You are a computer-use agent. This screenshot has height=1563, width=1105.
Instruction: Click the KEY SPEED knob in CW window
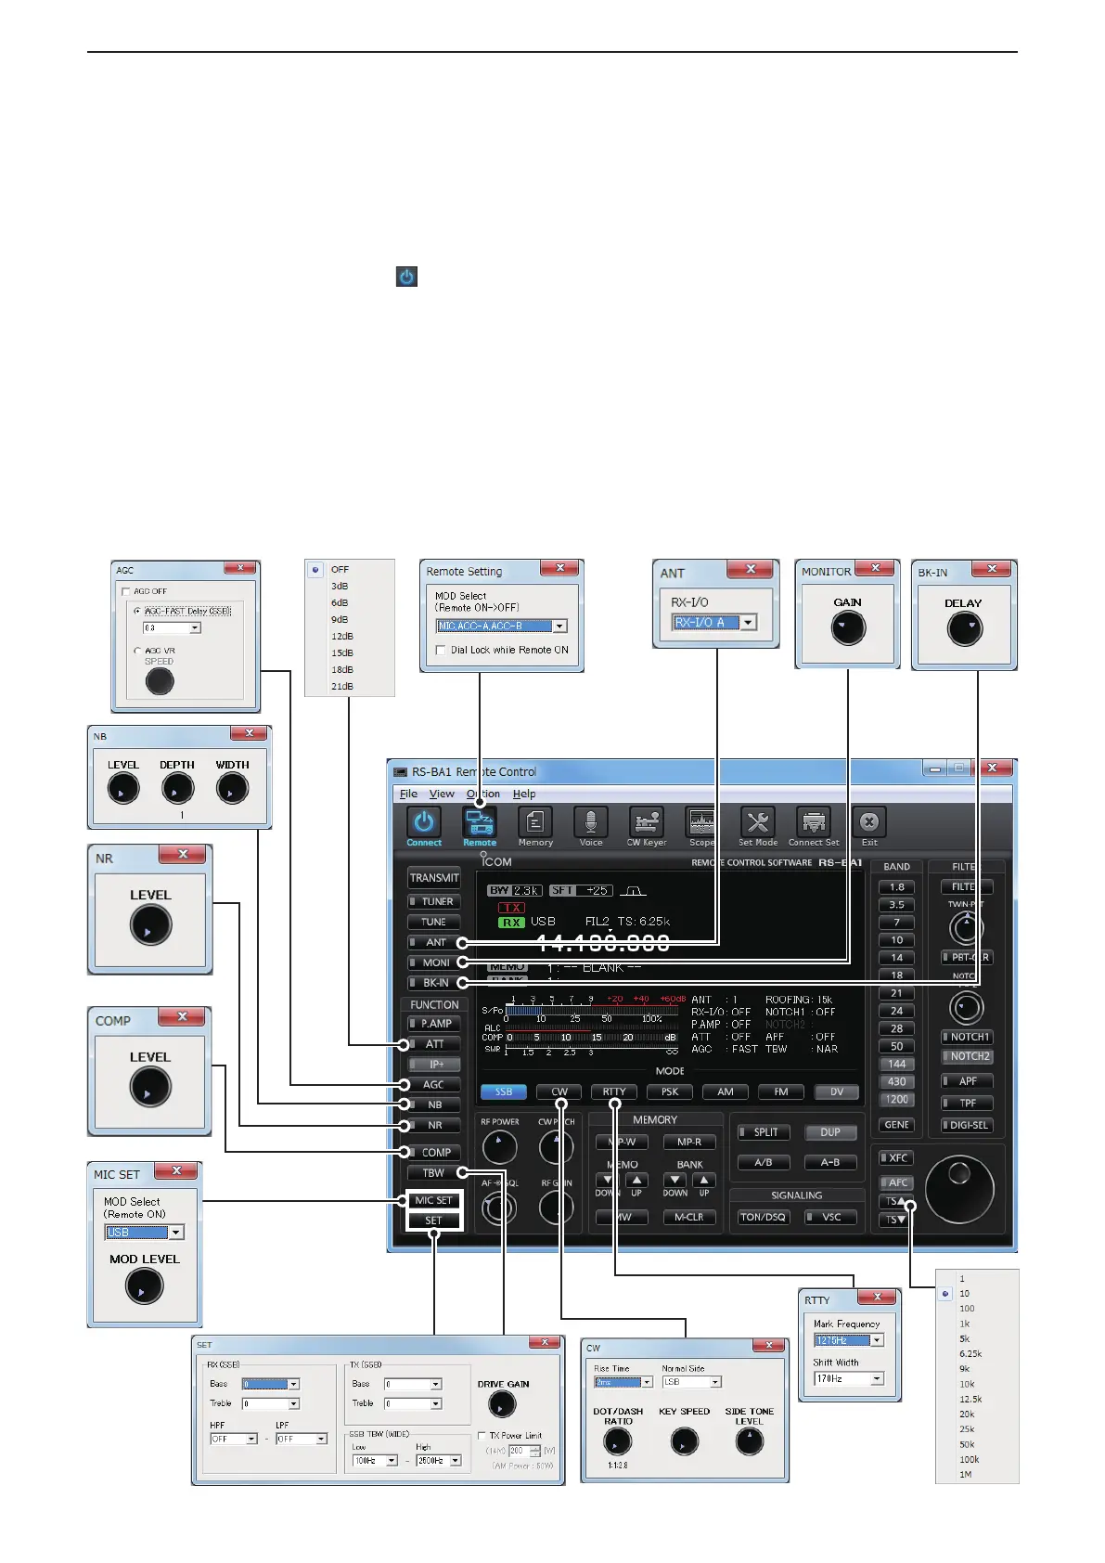coord(684,1441)
